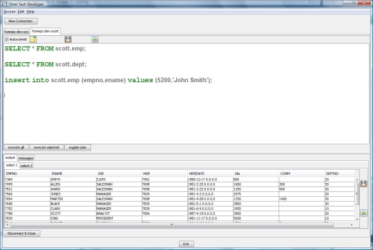Switch to the homepc:dev:sys connection tab

pos(17,32)
